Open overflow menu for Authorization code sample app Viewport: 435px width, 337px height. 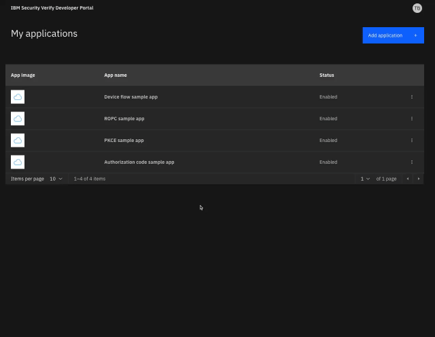(x=412, y=162)
